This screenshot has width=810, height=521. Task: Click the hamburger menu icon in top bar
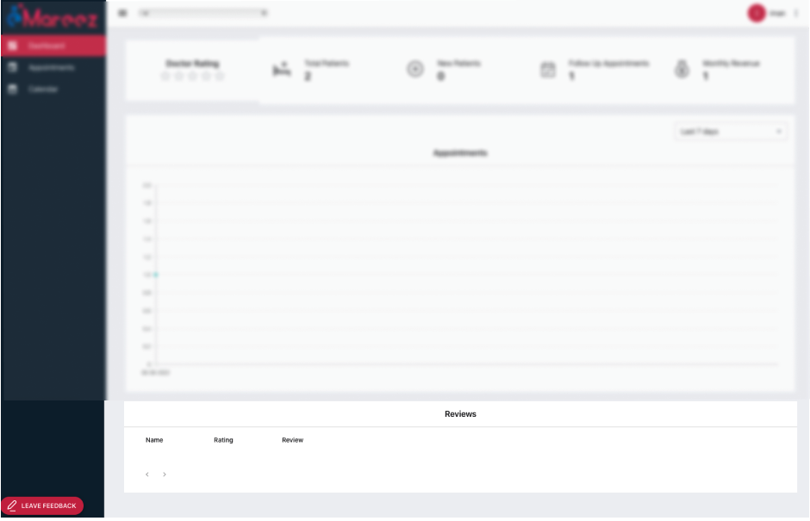(x=122, y=13)
